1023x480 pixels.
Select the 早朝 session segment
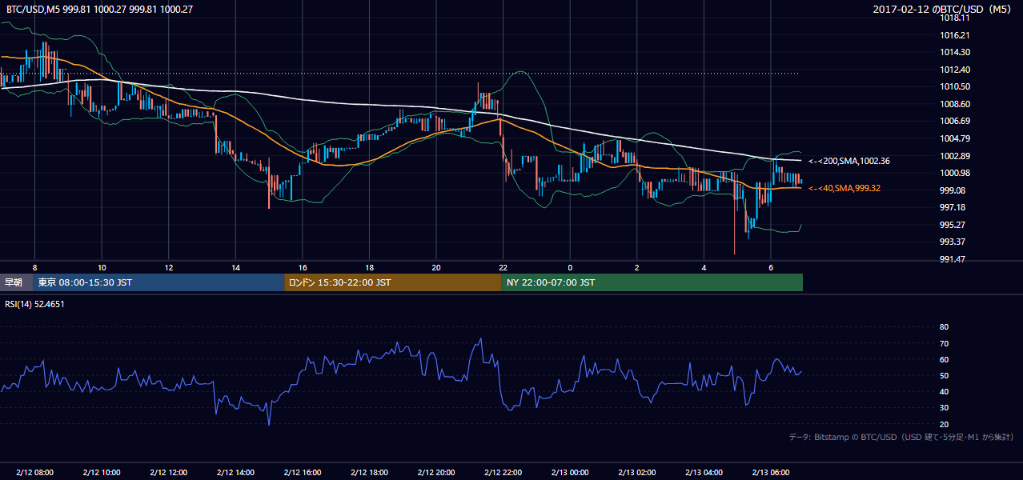coord(16,282)
